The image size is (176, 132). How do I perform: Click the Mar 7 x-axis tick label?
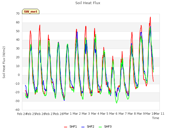pyautogui.click(x=122, y=114)
